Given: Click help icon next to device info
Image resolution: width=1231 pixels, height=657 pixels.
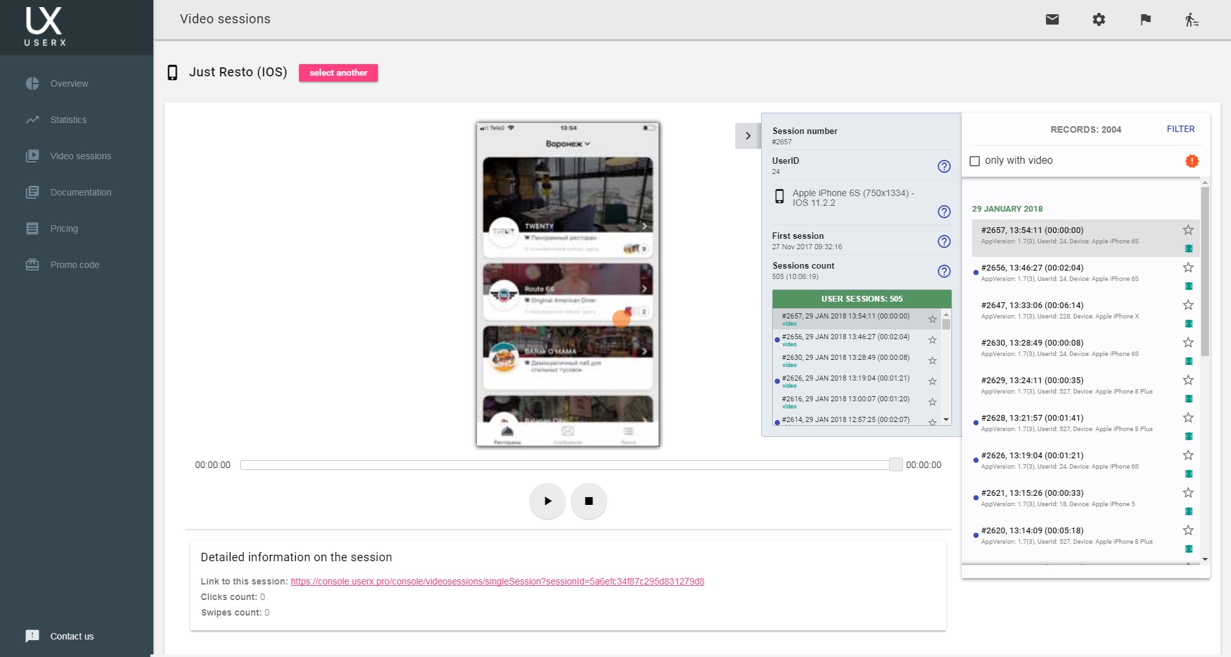Looking at the screenshot, I should (944, 212).
